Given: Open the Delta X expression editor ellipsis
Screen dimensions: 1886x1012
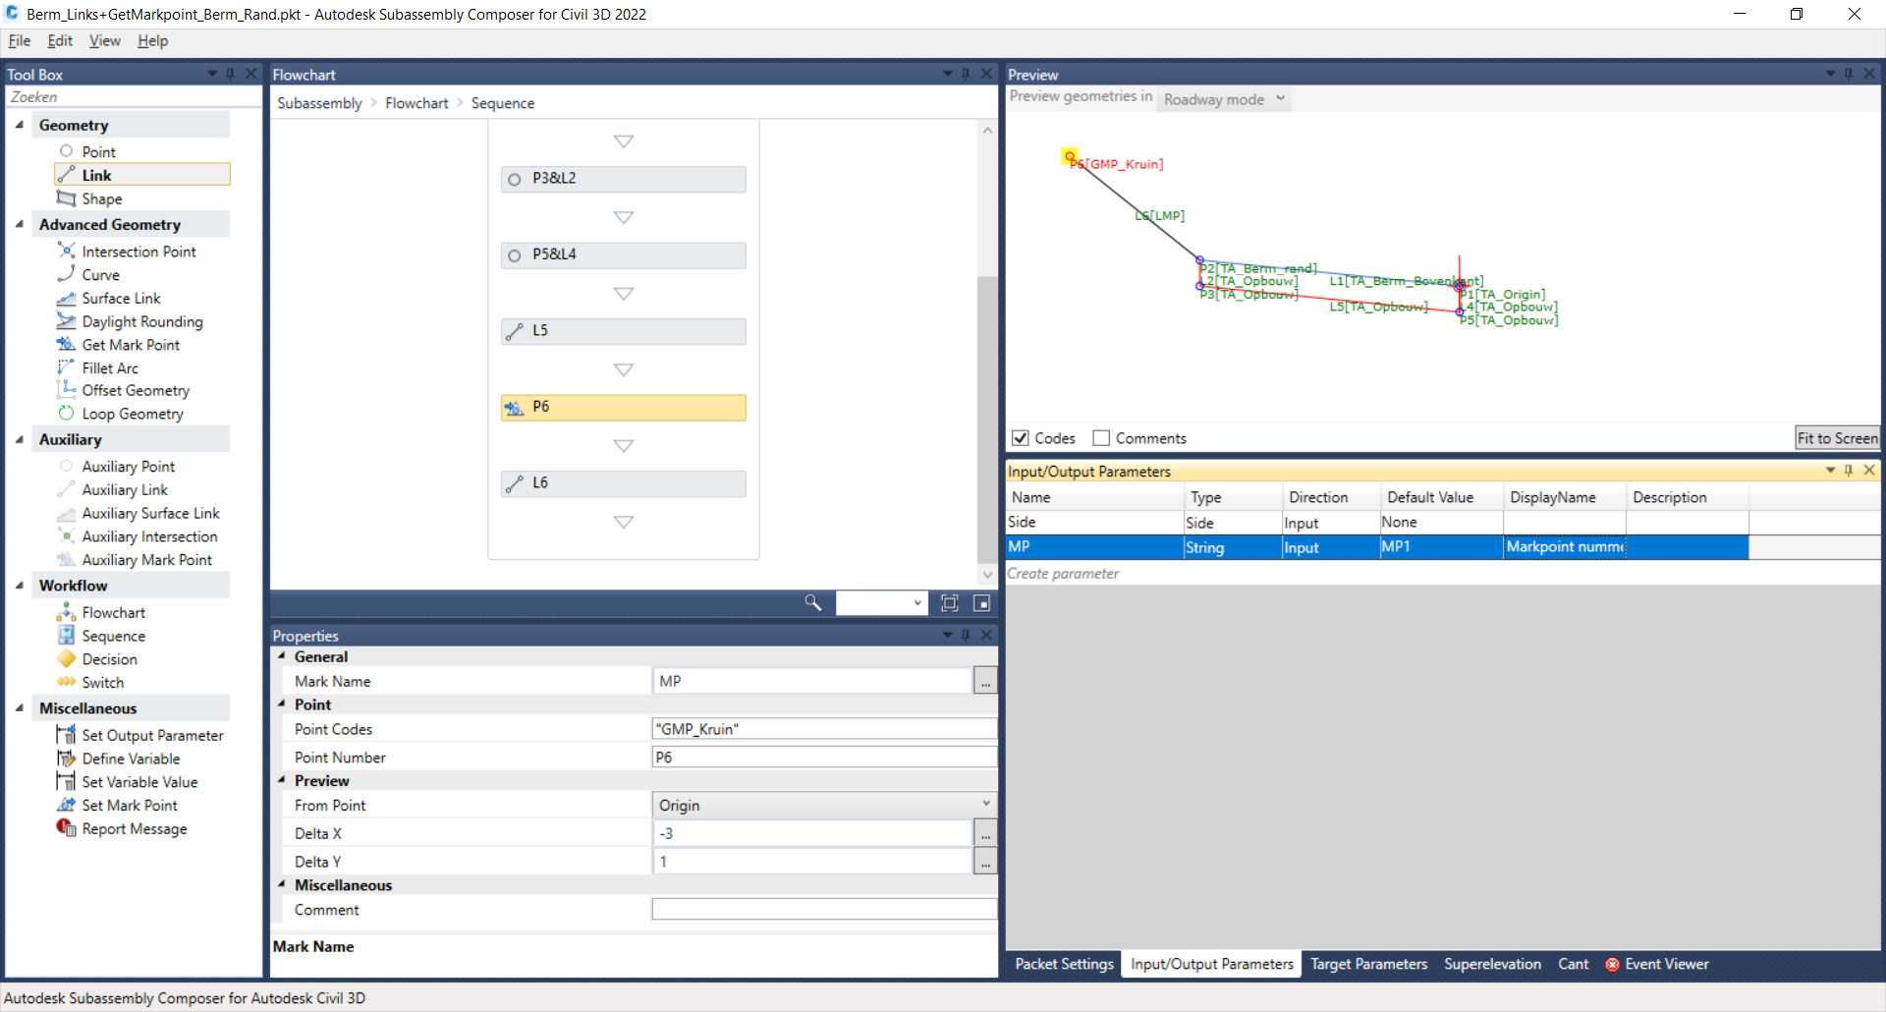Looking at the screenshot, I should [984, 832].
